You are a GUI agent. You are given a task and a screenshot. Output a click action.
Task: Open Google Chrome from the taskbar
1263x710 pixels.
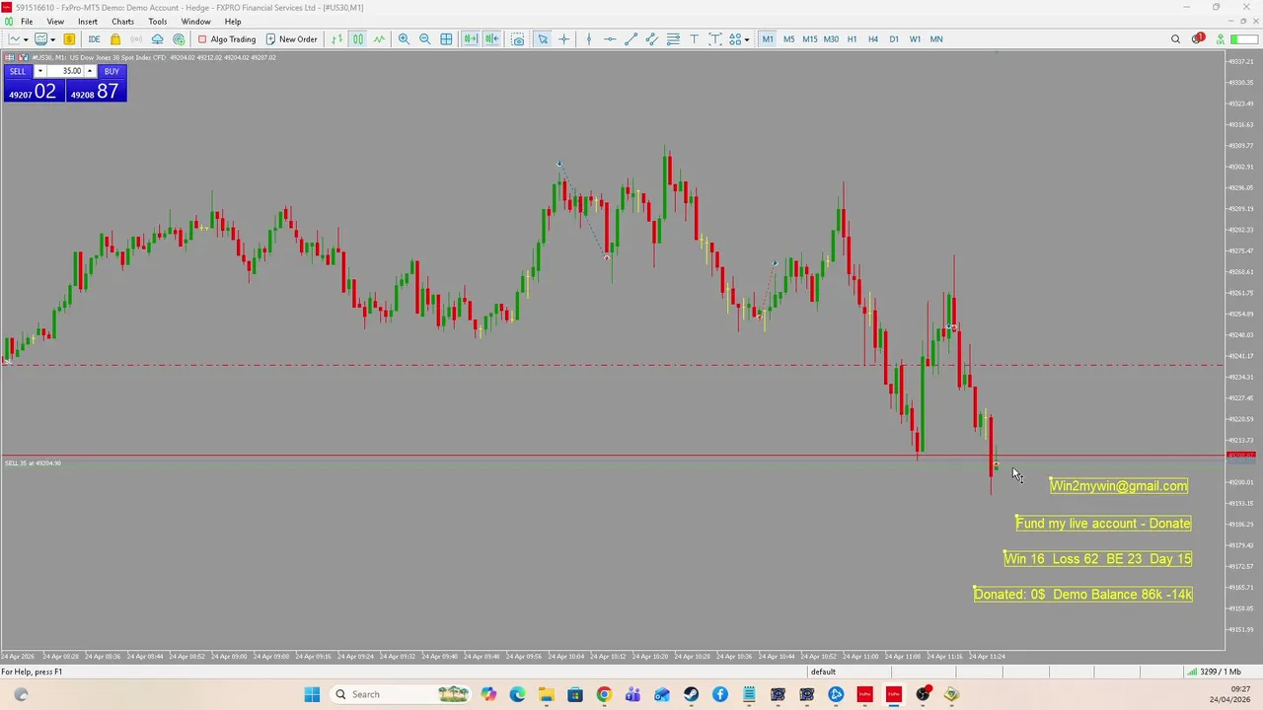[604, 694]
